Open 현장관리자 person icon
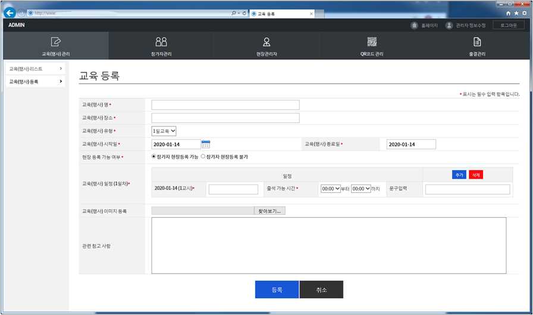The image size is (533, 315). pyautogui.click(x=266, y=42)
